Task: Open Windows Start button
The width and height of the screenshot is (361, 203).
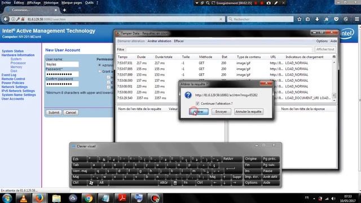Action: pyautogui.click(x=7, y=198)
